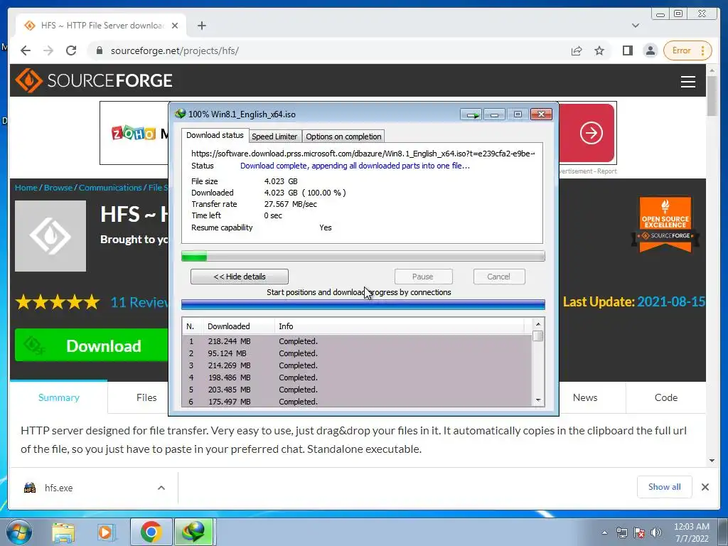The width and height of the screenshot is (728, 546).
Task: Open the Code tab on SourceForge
Action: pos(665,397)
